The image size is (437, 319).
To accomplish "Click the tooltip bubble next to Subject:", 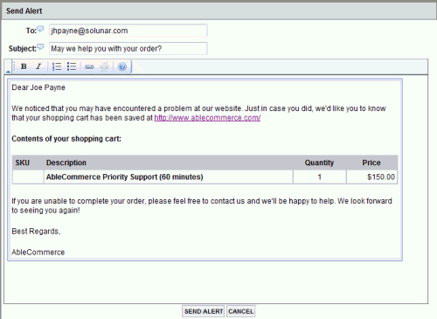I will point(40,46).
